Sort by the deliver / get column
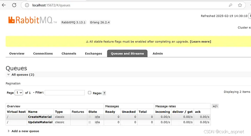 182,112
